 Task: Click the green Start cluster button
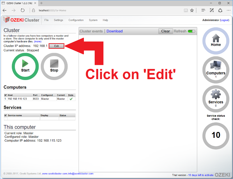[x=25, y=66]
